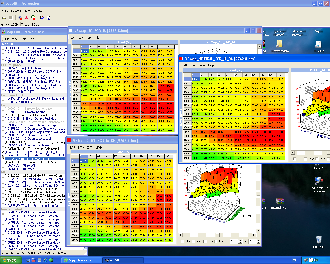Open Tools menu in VE Map_NO_EGR_IA window

point(82,37)
